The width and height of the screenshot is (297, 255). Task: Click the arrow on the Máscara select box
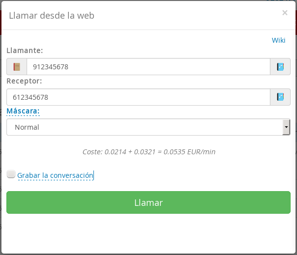(x=286, y=127)
